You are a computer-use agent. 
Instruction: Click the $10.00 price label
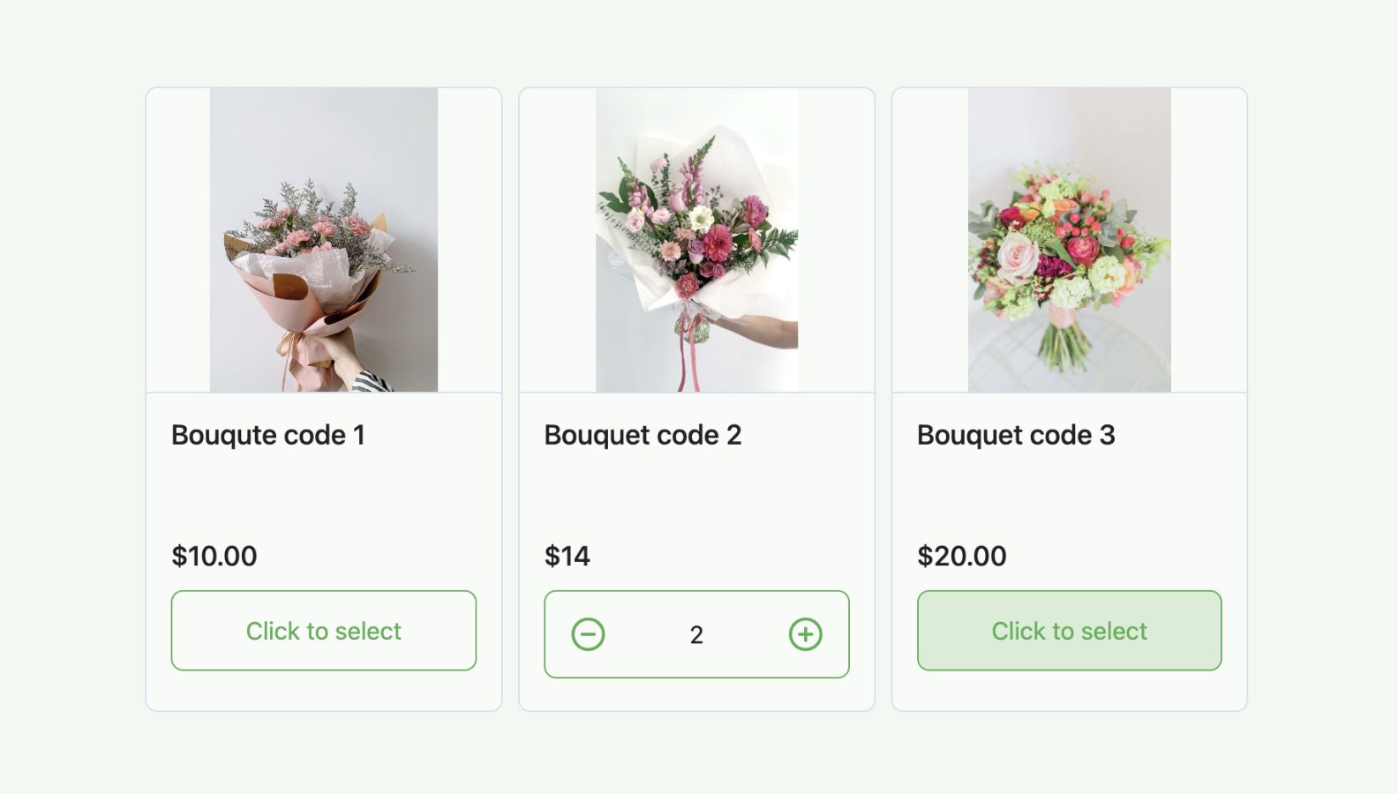pos(214,556)
